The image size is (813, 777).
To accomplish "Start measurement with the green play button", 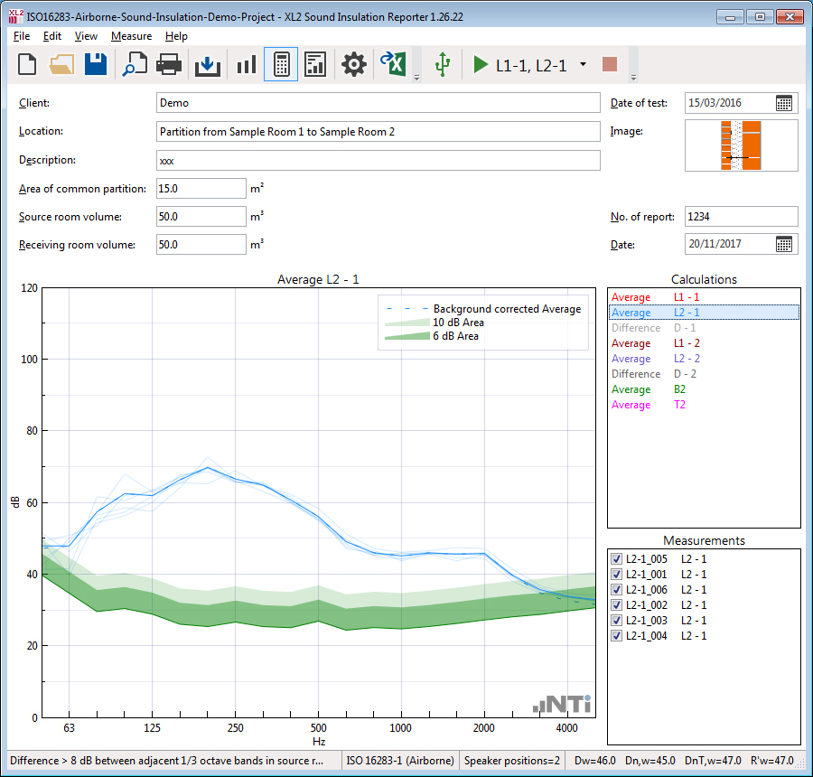I will 481,65.
